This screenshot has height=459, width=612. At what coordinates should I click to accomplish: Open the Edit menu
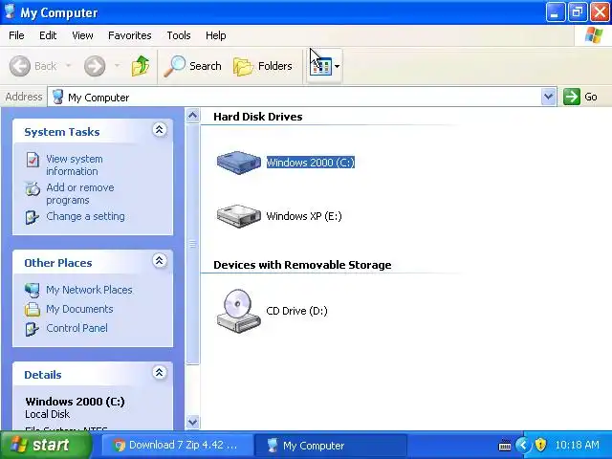click(48, 35)
